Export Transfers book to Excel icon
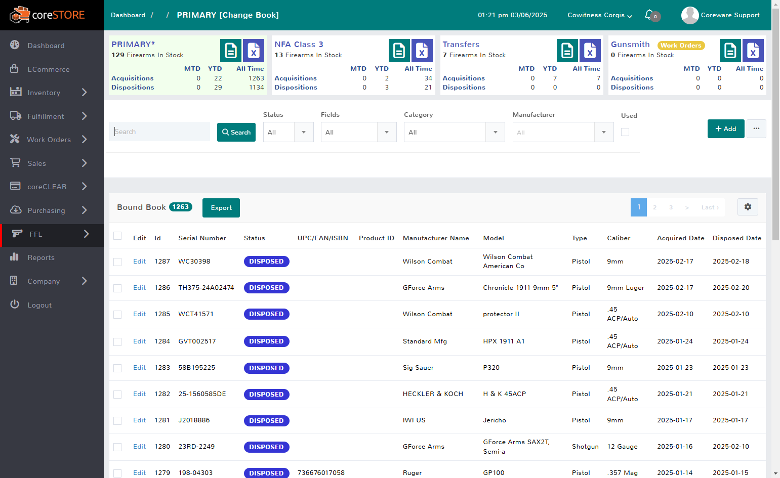 pos(590,51)
